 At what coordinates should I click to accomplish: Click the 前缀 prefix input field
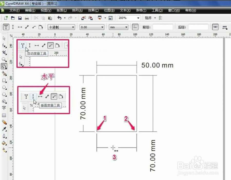point(163,27)
